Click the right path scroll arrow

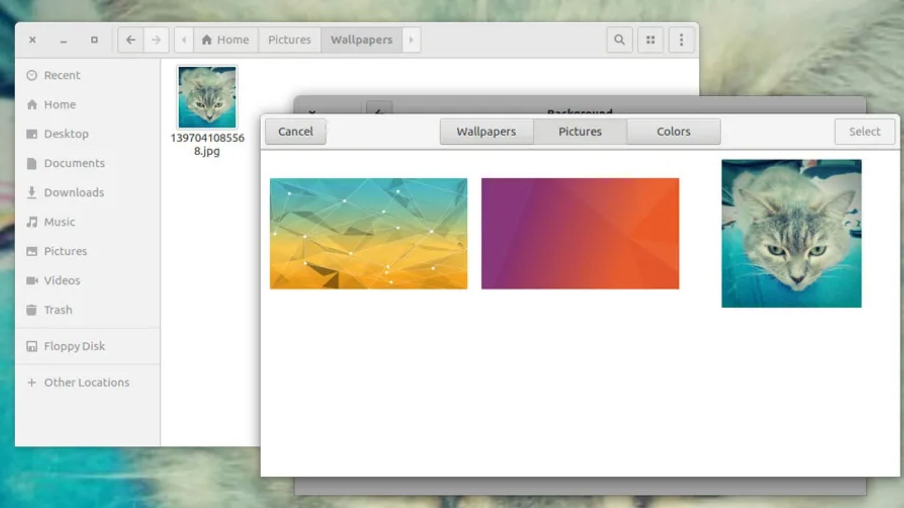pyautogui.click(x=411, y=40)
